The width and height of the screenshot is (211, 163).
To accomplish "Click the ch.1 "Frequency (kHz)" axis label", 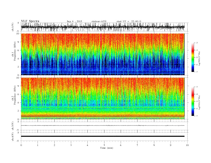I will 15,51.
